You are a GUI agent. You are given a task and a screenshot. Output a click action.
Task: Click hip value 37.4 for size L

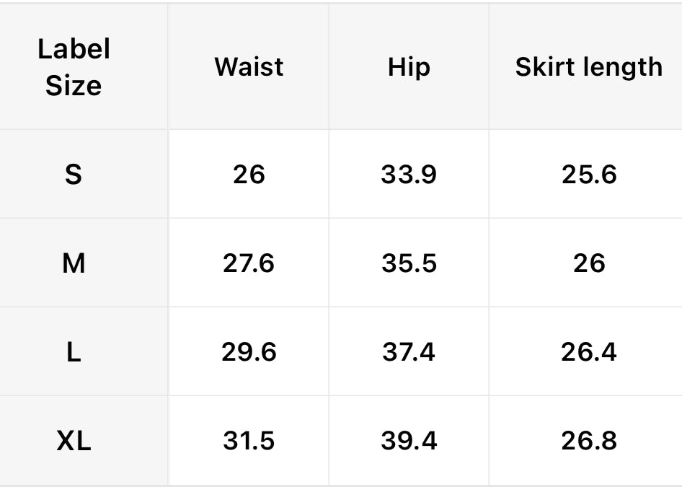[x=409, y=352]
